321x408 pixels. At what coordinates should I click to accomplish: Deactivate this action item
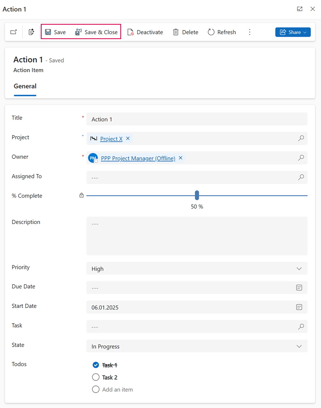coord(145,32)
